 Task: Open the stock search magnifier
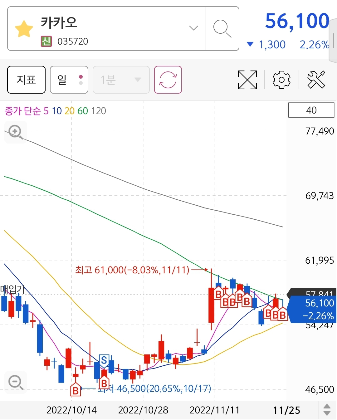tap(222, 28)
